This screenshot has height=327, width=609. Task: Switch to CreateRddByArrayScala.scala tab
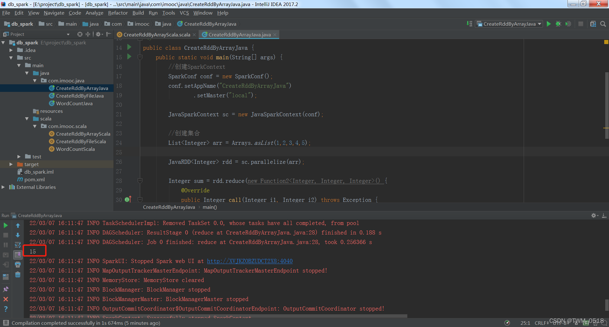click(157, 35)
